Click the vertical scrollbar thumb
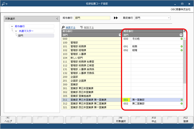The image size is (194, 129). [x=185, y=61]
